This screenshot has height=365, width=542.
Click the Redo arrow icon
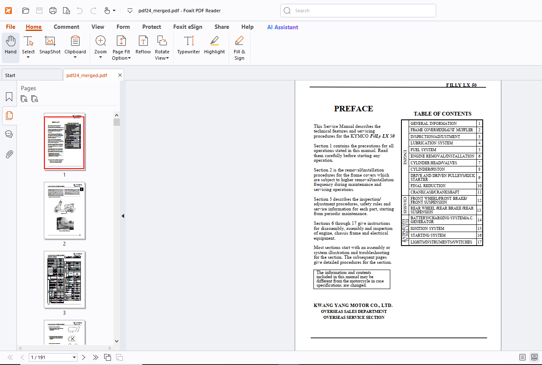(93, 11)
